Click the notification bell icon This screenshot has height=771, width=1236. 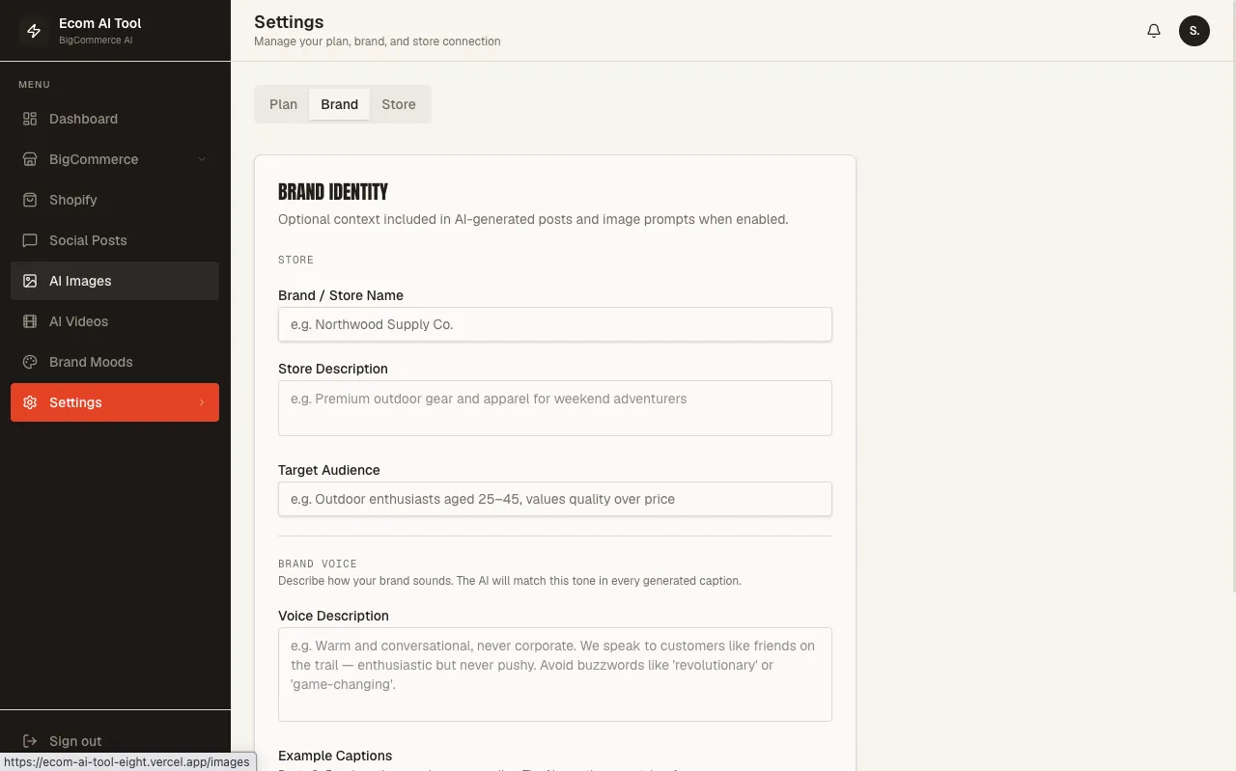coord(1154,31)
